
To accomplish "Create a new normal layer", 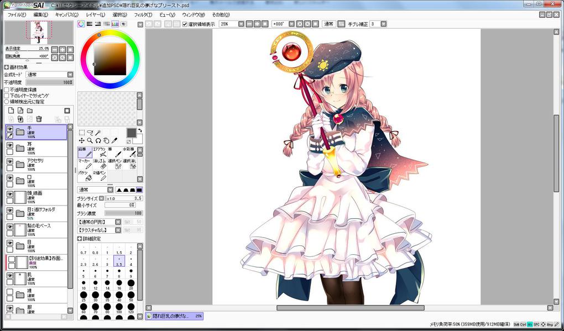I will 11,111.
